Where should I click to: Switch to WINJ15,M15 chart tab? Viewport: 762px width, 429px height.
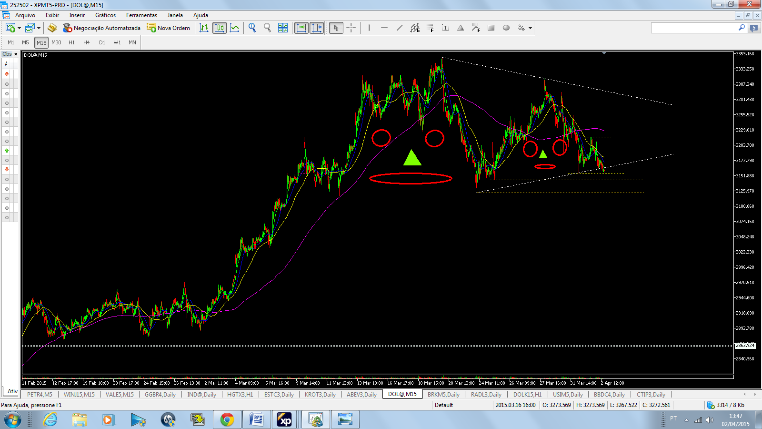tap(79, 394)
